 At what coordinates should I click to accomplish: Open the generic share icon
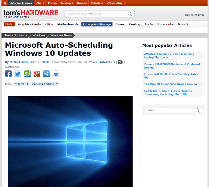pyautogui.click(x=47, y=74)
